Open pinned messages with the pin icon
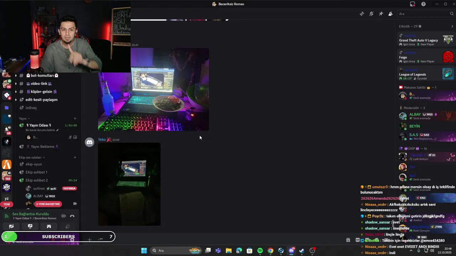Image resolution: width=456 pixels, height=256 pixels. pyautogui.click(x=381, y=14)
